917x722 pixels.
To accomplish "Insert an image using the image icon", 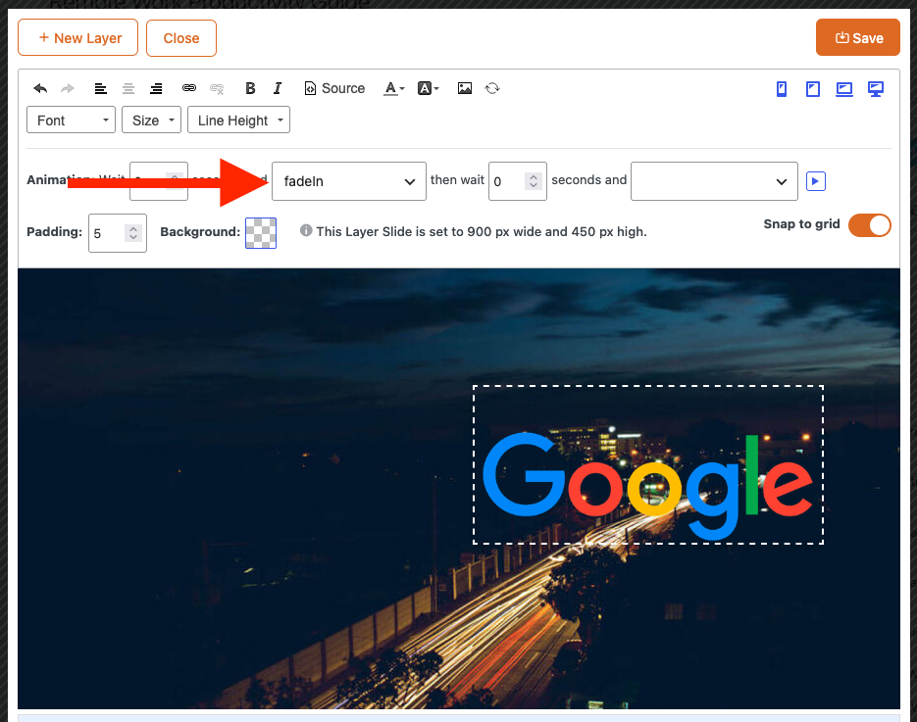I will coord(465,88).
